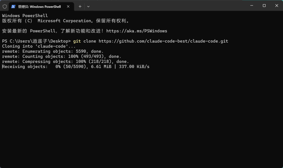Click the yellow git command word
The image size is (283, 168).
[x=77, y=41]
